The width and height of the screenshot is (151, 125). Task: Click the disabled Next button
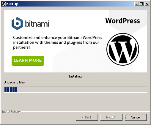[111, 117]
